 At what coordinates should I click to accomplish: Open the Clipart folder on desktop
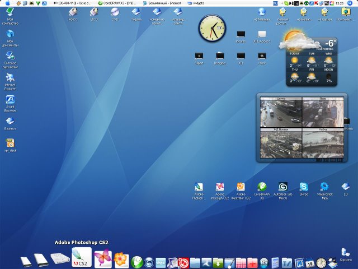point(199,58)
